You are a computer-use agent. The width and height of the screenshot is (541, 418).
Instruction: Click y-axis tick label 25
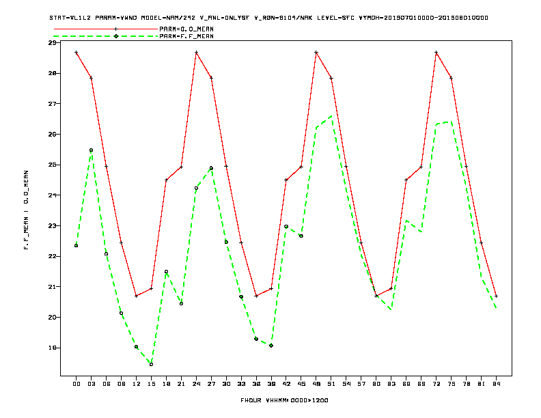click(52, 165)
